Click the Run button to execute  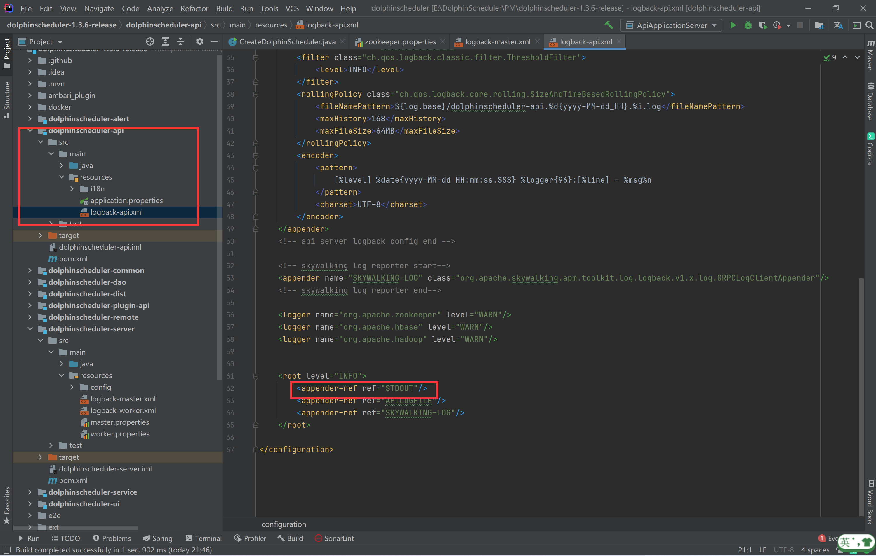pyautogui.click(x=733, y=25)
